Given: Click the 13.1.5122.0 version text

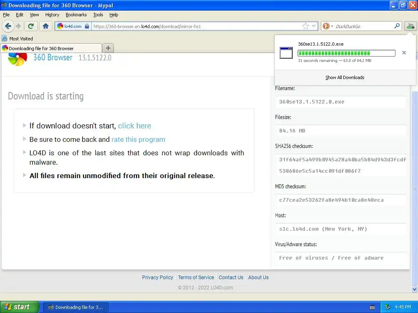Looking at the screenshot, I should click(x=95, y=57).
